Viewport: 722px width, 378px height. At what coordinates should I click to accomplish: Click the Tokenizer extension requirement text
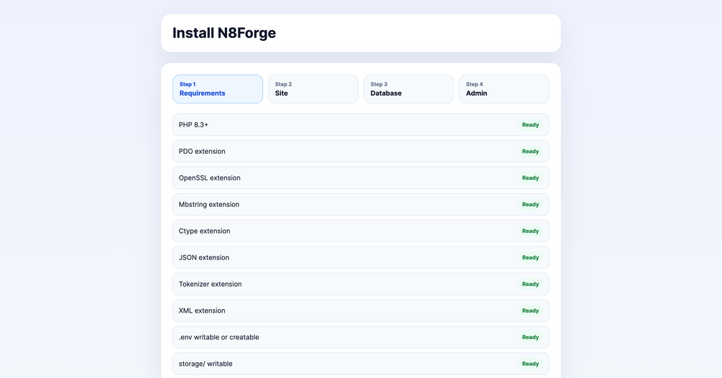tap(210, 284)
